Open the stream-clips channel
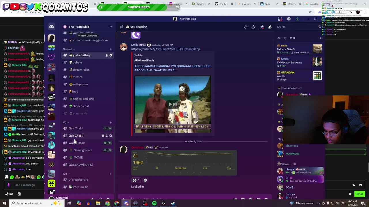The width and height of the screenshot is (369, 207). [87, 70]
